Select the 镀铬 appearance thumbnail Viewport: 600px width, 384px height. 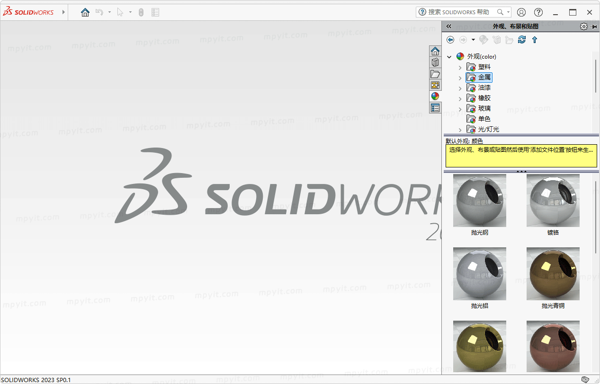pos(553,201)
